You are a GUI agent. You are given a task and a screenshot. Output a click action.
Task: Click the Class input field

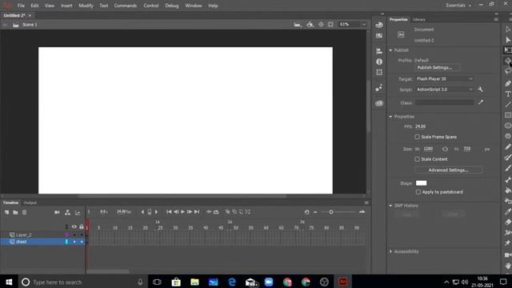pos(445,103)
